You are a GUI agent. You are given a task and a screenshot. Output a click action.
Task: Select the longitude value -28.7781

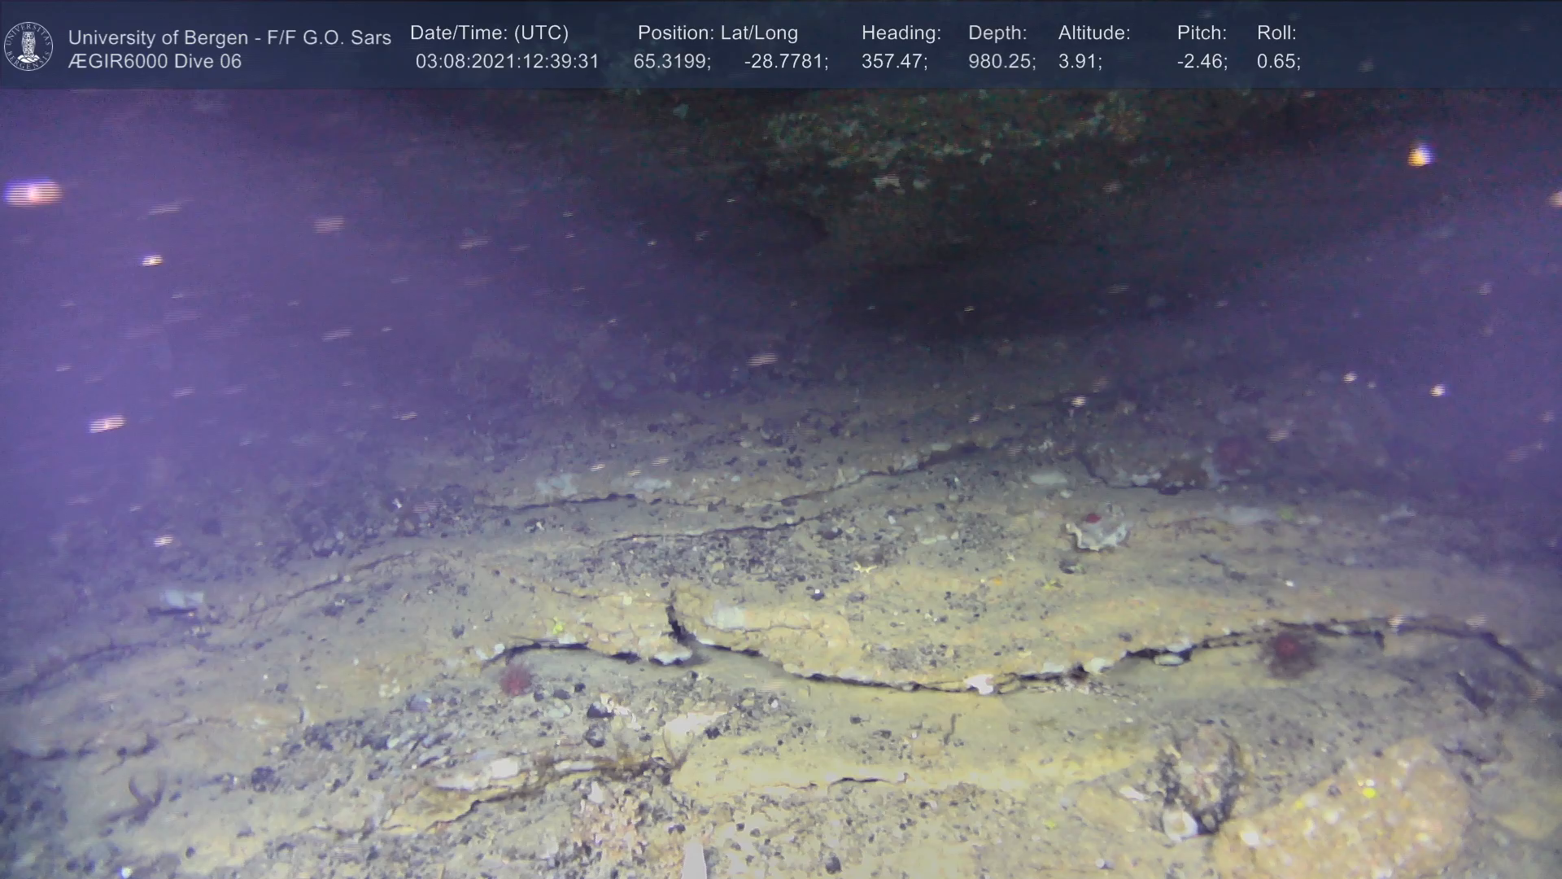tap(785, 62)
